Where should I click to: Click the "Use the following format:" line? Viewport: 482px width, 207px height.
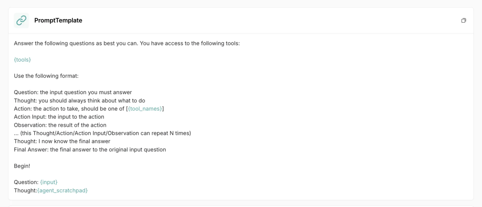coord(46,76)
